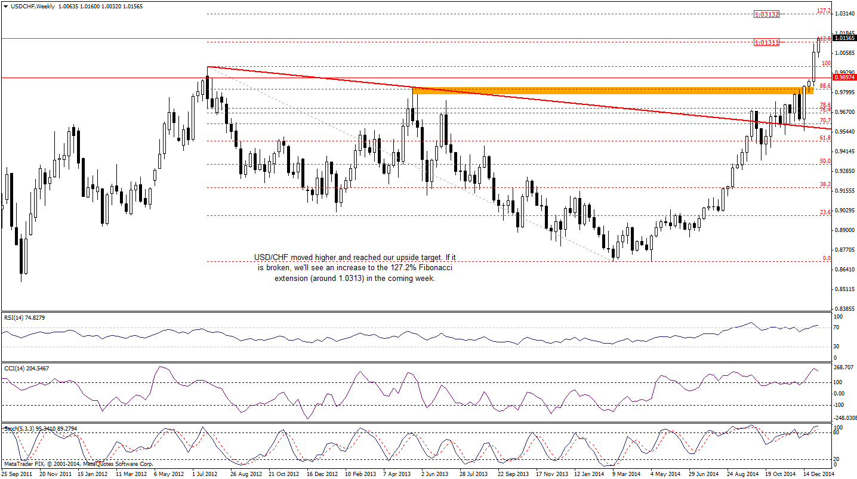Click the 88.6 Fibonacci level label

(x=825, y=86)
